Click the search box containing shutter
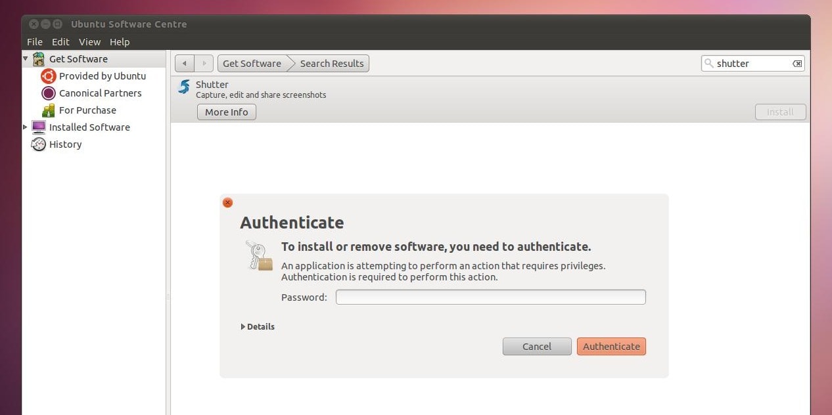The height and width of the screenshot is (415, 832). tap(753, 64)
